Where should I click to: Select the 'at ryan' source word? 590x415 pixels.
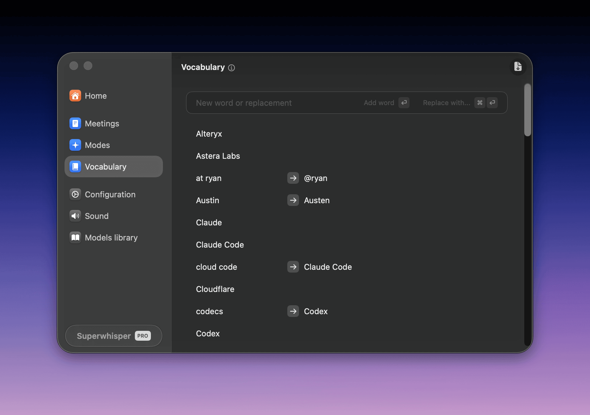pos(209,178)
